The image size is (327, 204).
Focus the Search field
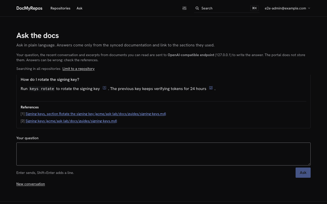click(227, 8)
